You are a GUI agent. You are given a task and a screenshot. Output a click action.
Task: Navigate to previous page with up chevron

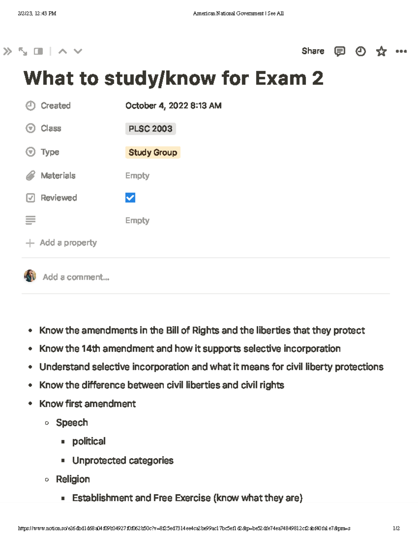click(x=63, y=51)
